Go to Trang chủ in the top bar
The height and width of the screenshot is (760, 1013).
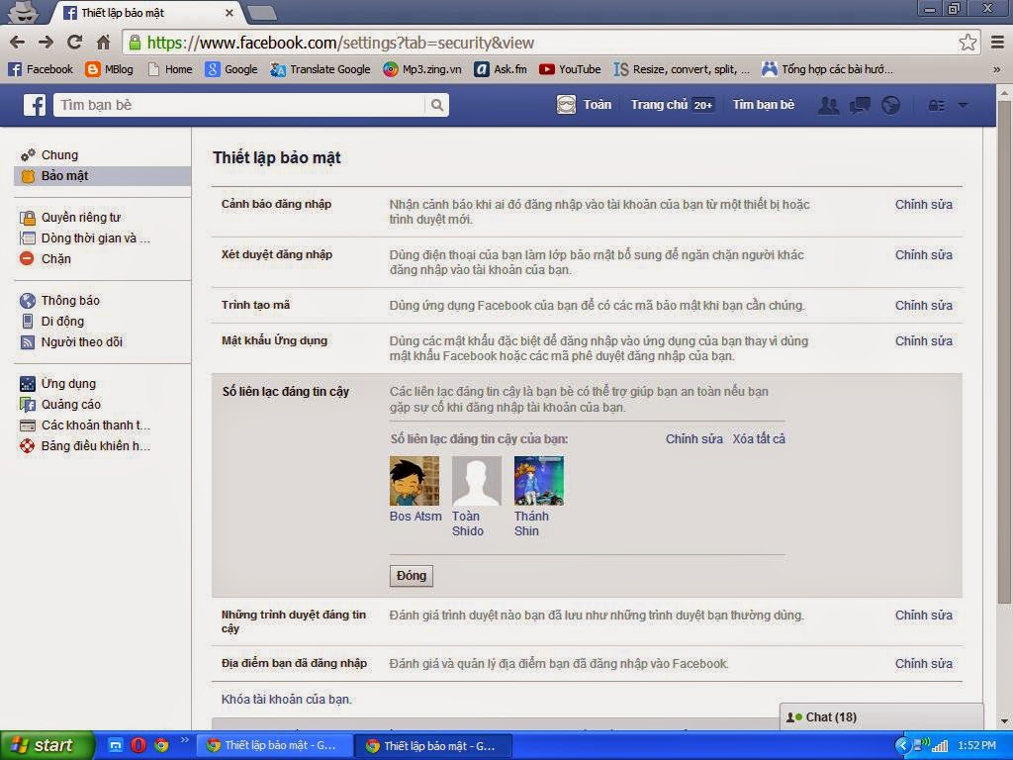click(672, 105)
